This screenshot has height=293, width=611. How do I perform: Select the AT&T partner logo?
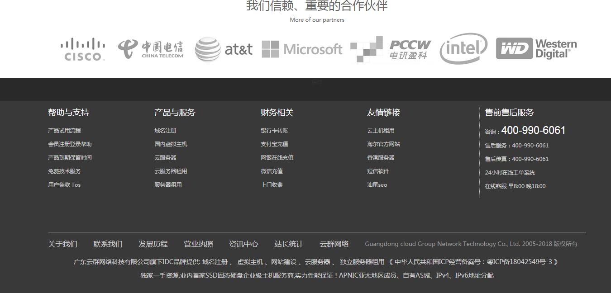tap(224, 49)
